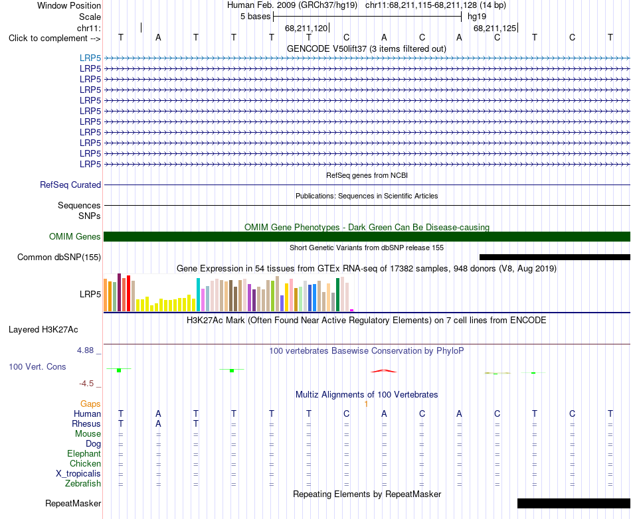Open "Short Genetic Variants from dbSNP release 155" title
The image size is (631, 519).
point(367,248)
